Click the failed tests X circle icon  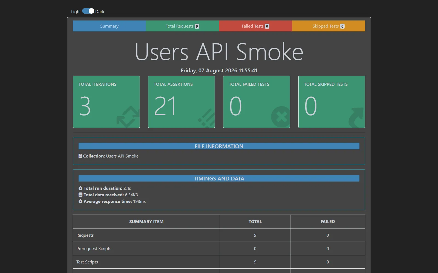tap(281, 117)
